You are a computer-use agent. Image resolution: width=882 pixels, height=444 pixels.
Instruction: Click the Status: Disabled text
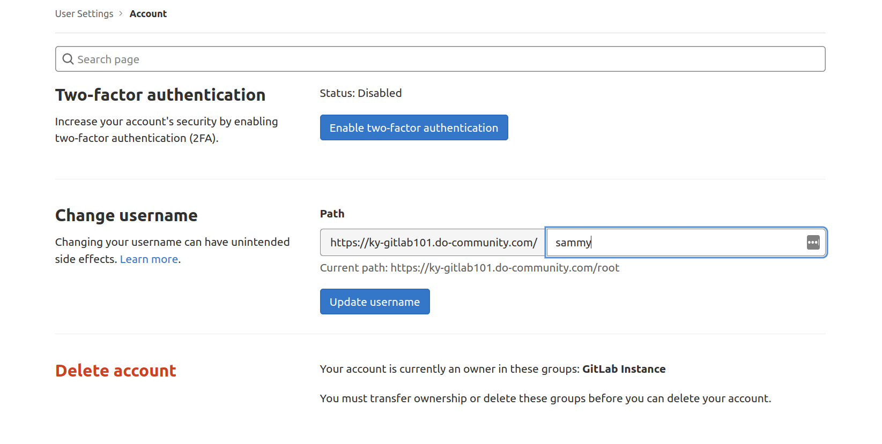point(361,93)
